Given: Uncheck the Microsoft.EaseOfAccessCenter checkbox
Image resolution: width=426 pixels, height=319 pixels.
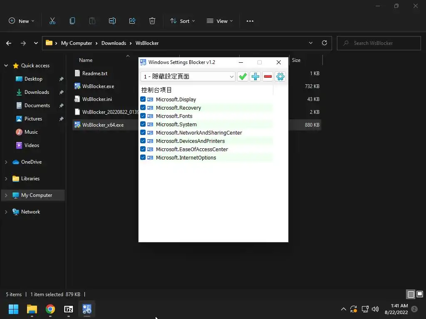Looking at the screenshot, I should tap(143, 149).
